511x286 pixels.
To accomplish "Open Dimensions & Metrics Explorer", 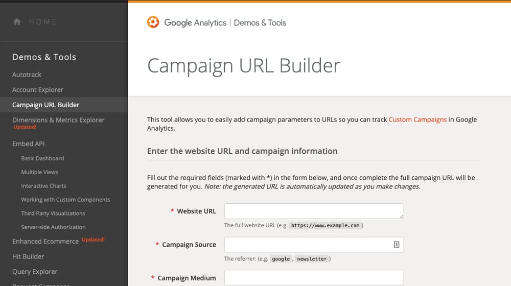I will pos(58,120).
